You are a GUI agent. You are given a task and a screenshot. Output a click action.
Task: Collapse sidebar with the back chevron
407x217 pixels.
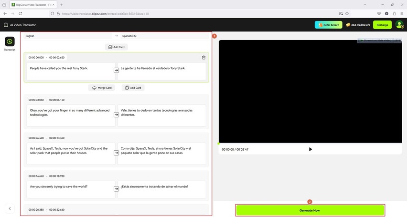point(10,208)
